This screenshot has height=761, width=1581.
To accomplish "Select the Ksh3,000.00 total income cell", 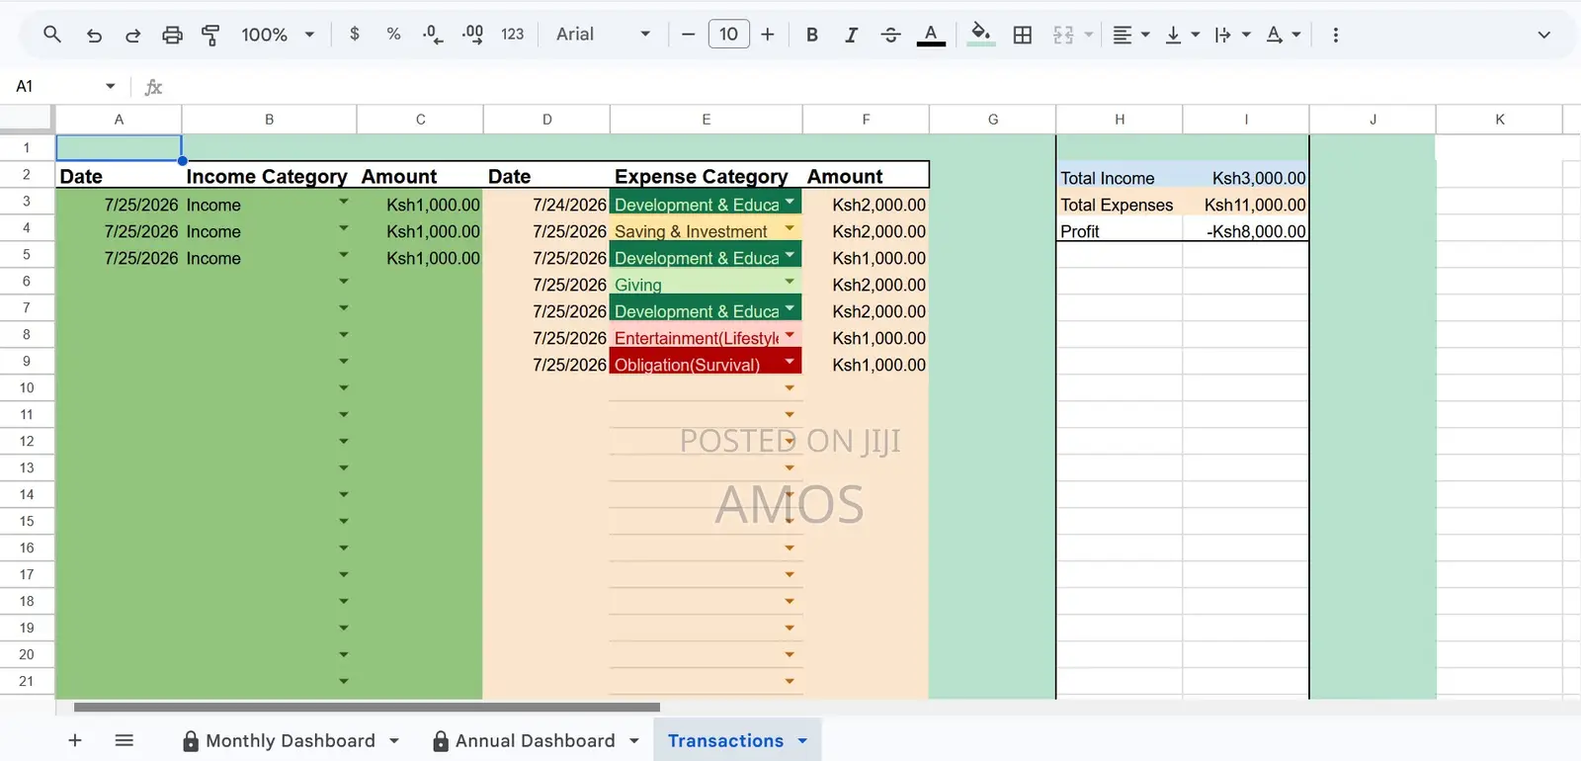I will pos(1246,178).
